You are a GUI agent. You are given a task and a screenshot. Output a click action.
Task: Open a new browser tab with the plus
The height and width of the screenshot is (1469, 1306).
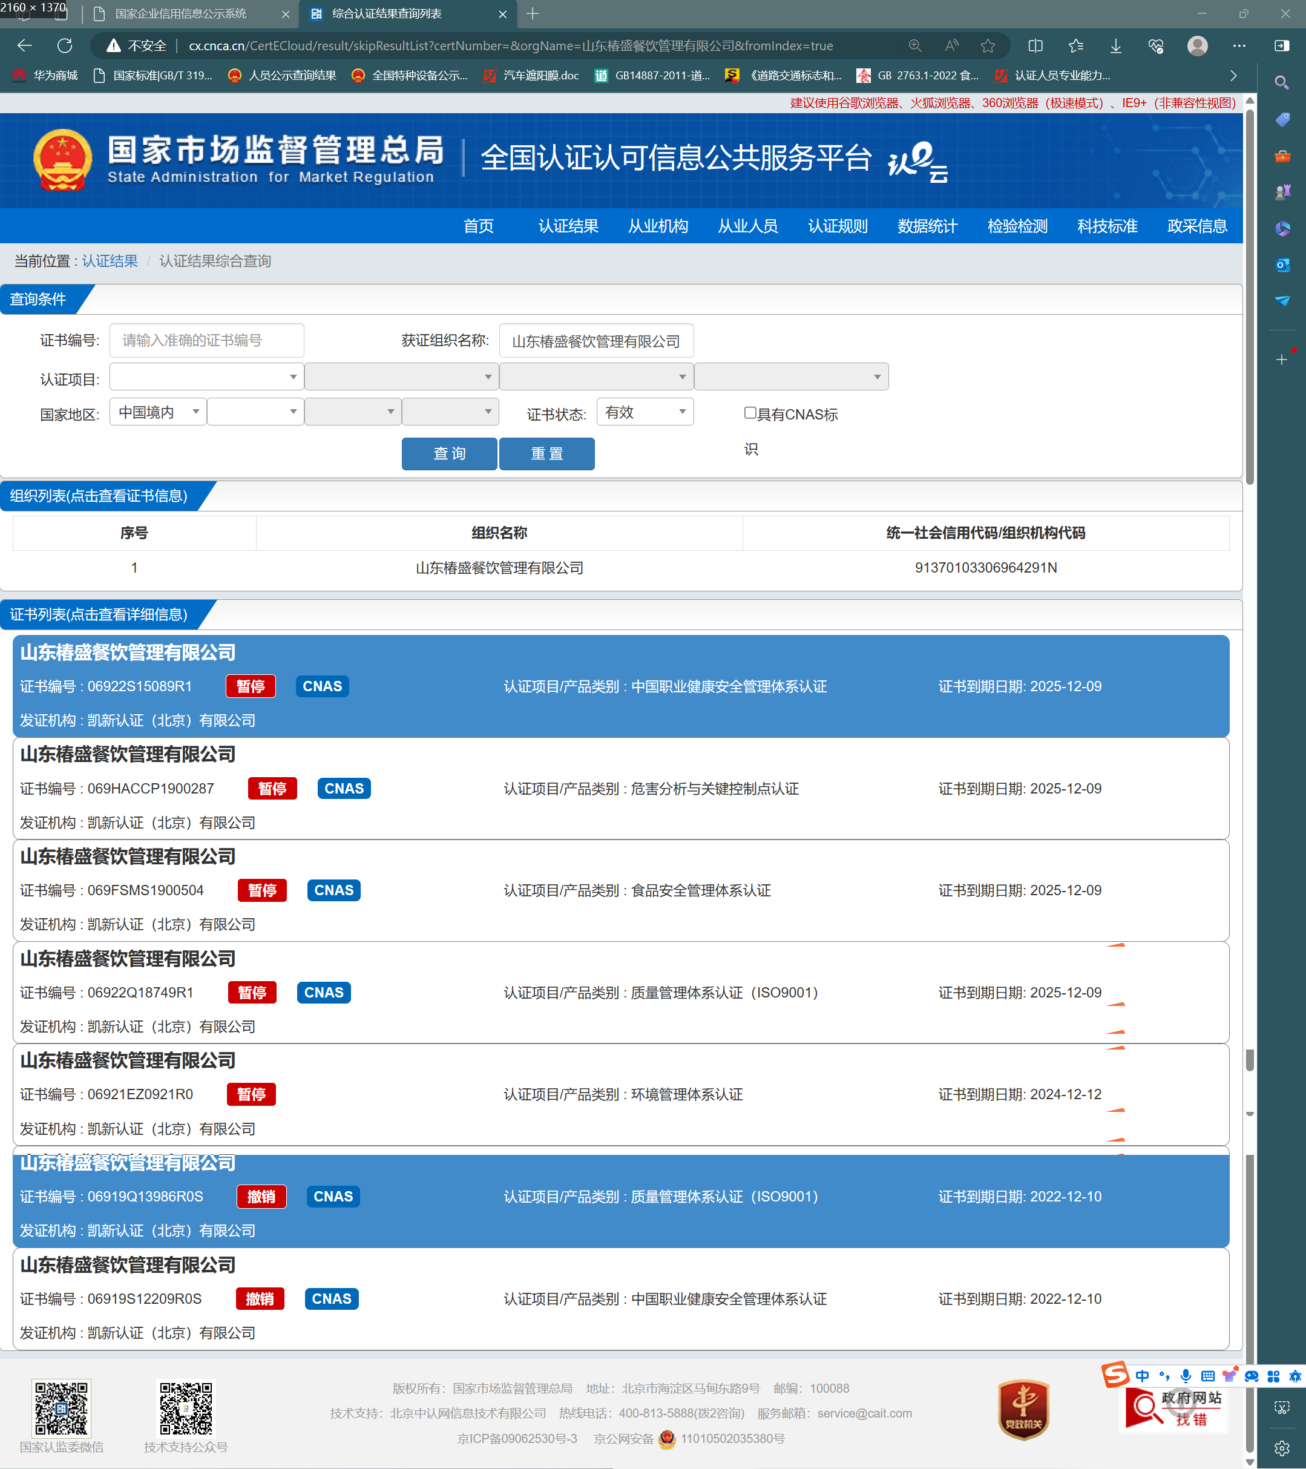(533, 14)
